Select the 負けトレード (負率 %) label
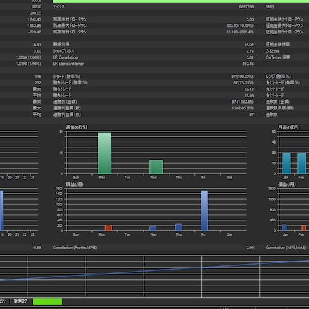The image size is (309, 309). coord(283,83)
